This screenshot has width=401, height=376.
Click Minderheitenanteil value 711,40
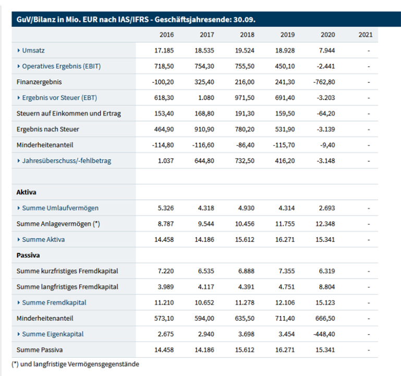[285, 319]
